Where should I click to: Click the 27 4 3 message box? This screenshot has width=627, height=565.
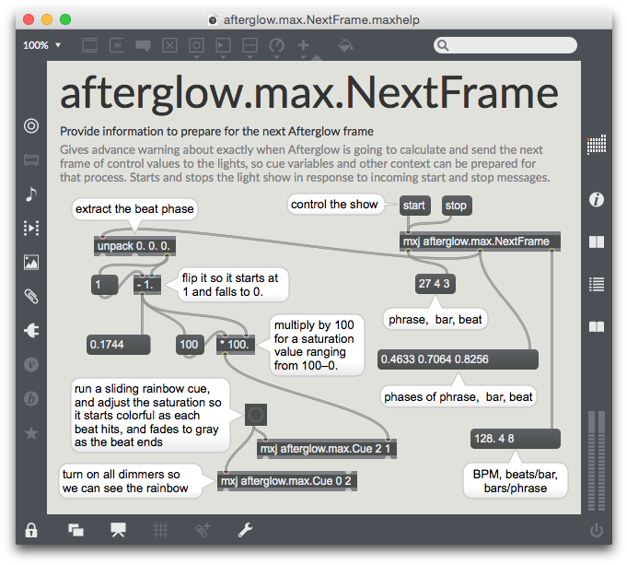[435, 284]
